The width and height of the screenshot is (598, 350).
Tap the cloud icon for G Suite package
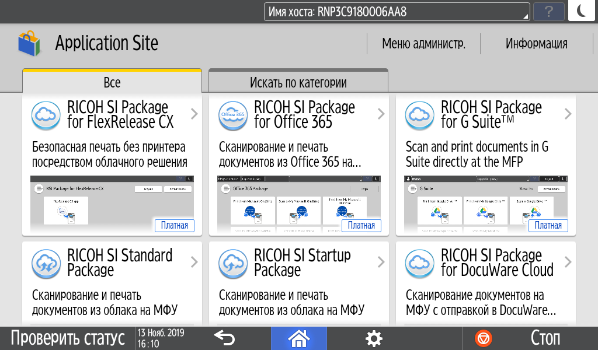[419, 116]
